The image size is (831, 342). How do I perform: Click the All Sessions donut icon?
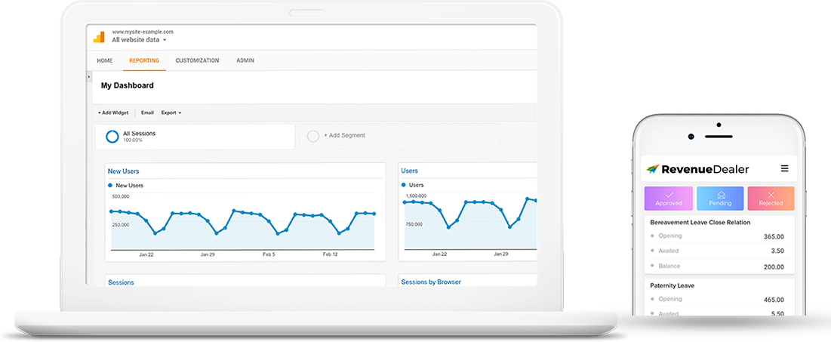click(x=112, y=137)
